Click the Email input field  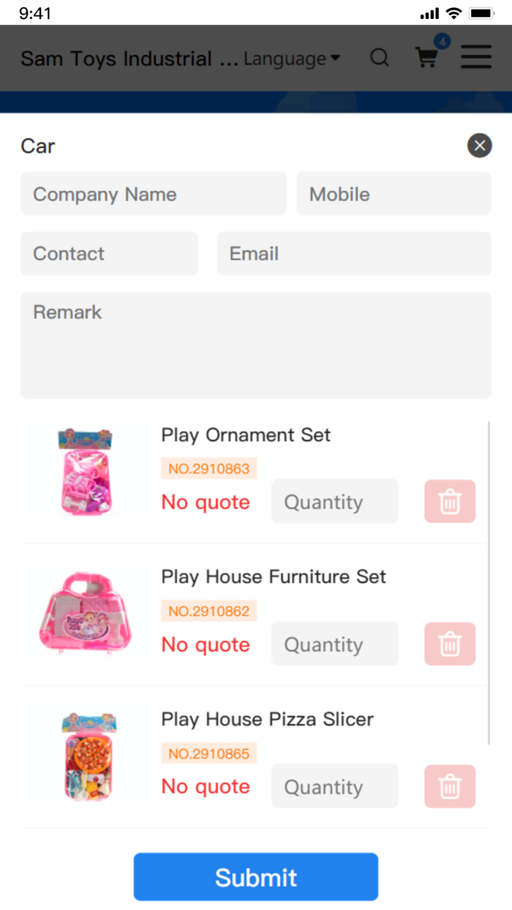[353, 254]
